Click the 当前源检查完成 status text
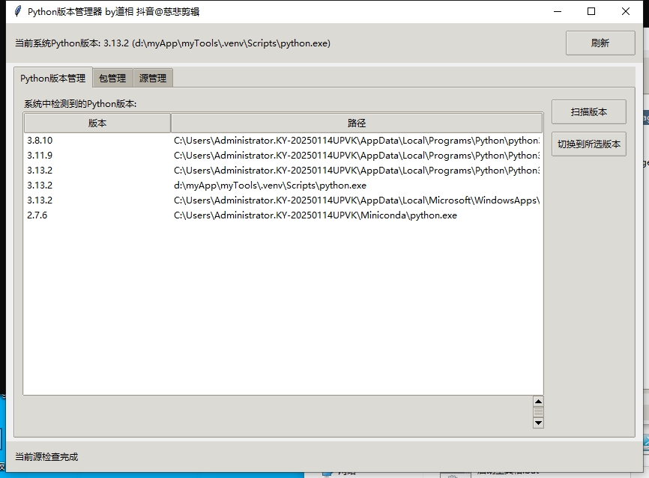Viewport: 649px width, 478px height. pyautogui.click(x=46, y=457)
